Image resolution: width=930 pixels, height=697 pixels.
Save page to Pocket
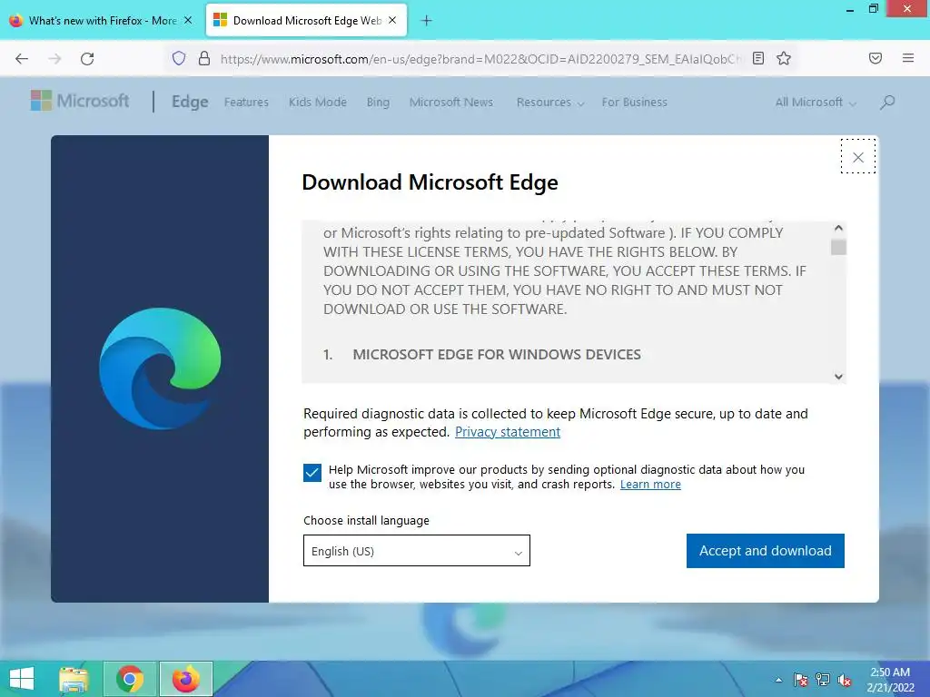click(x=876, y=58)
